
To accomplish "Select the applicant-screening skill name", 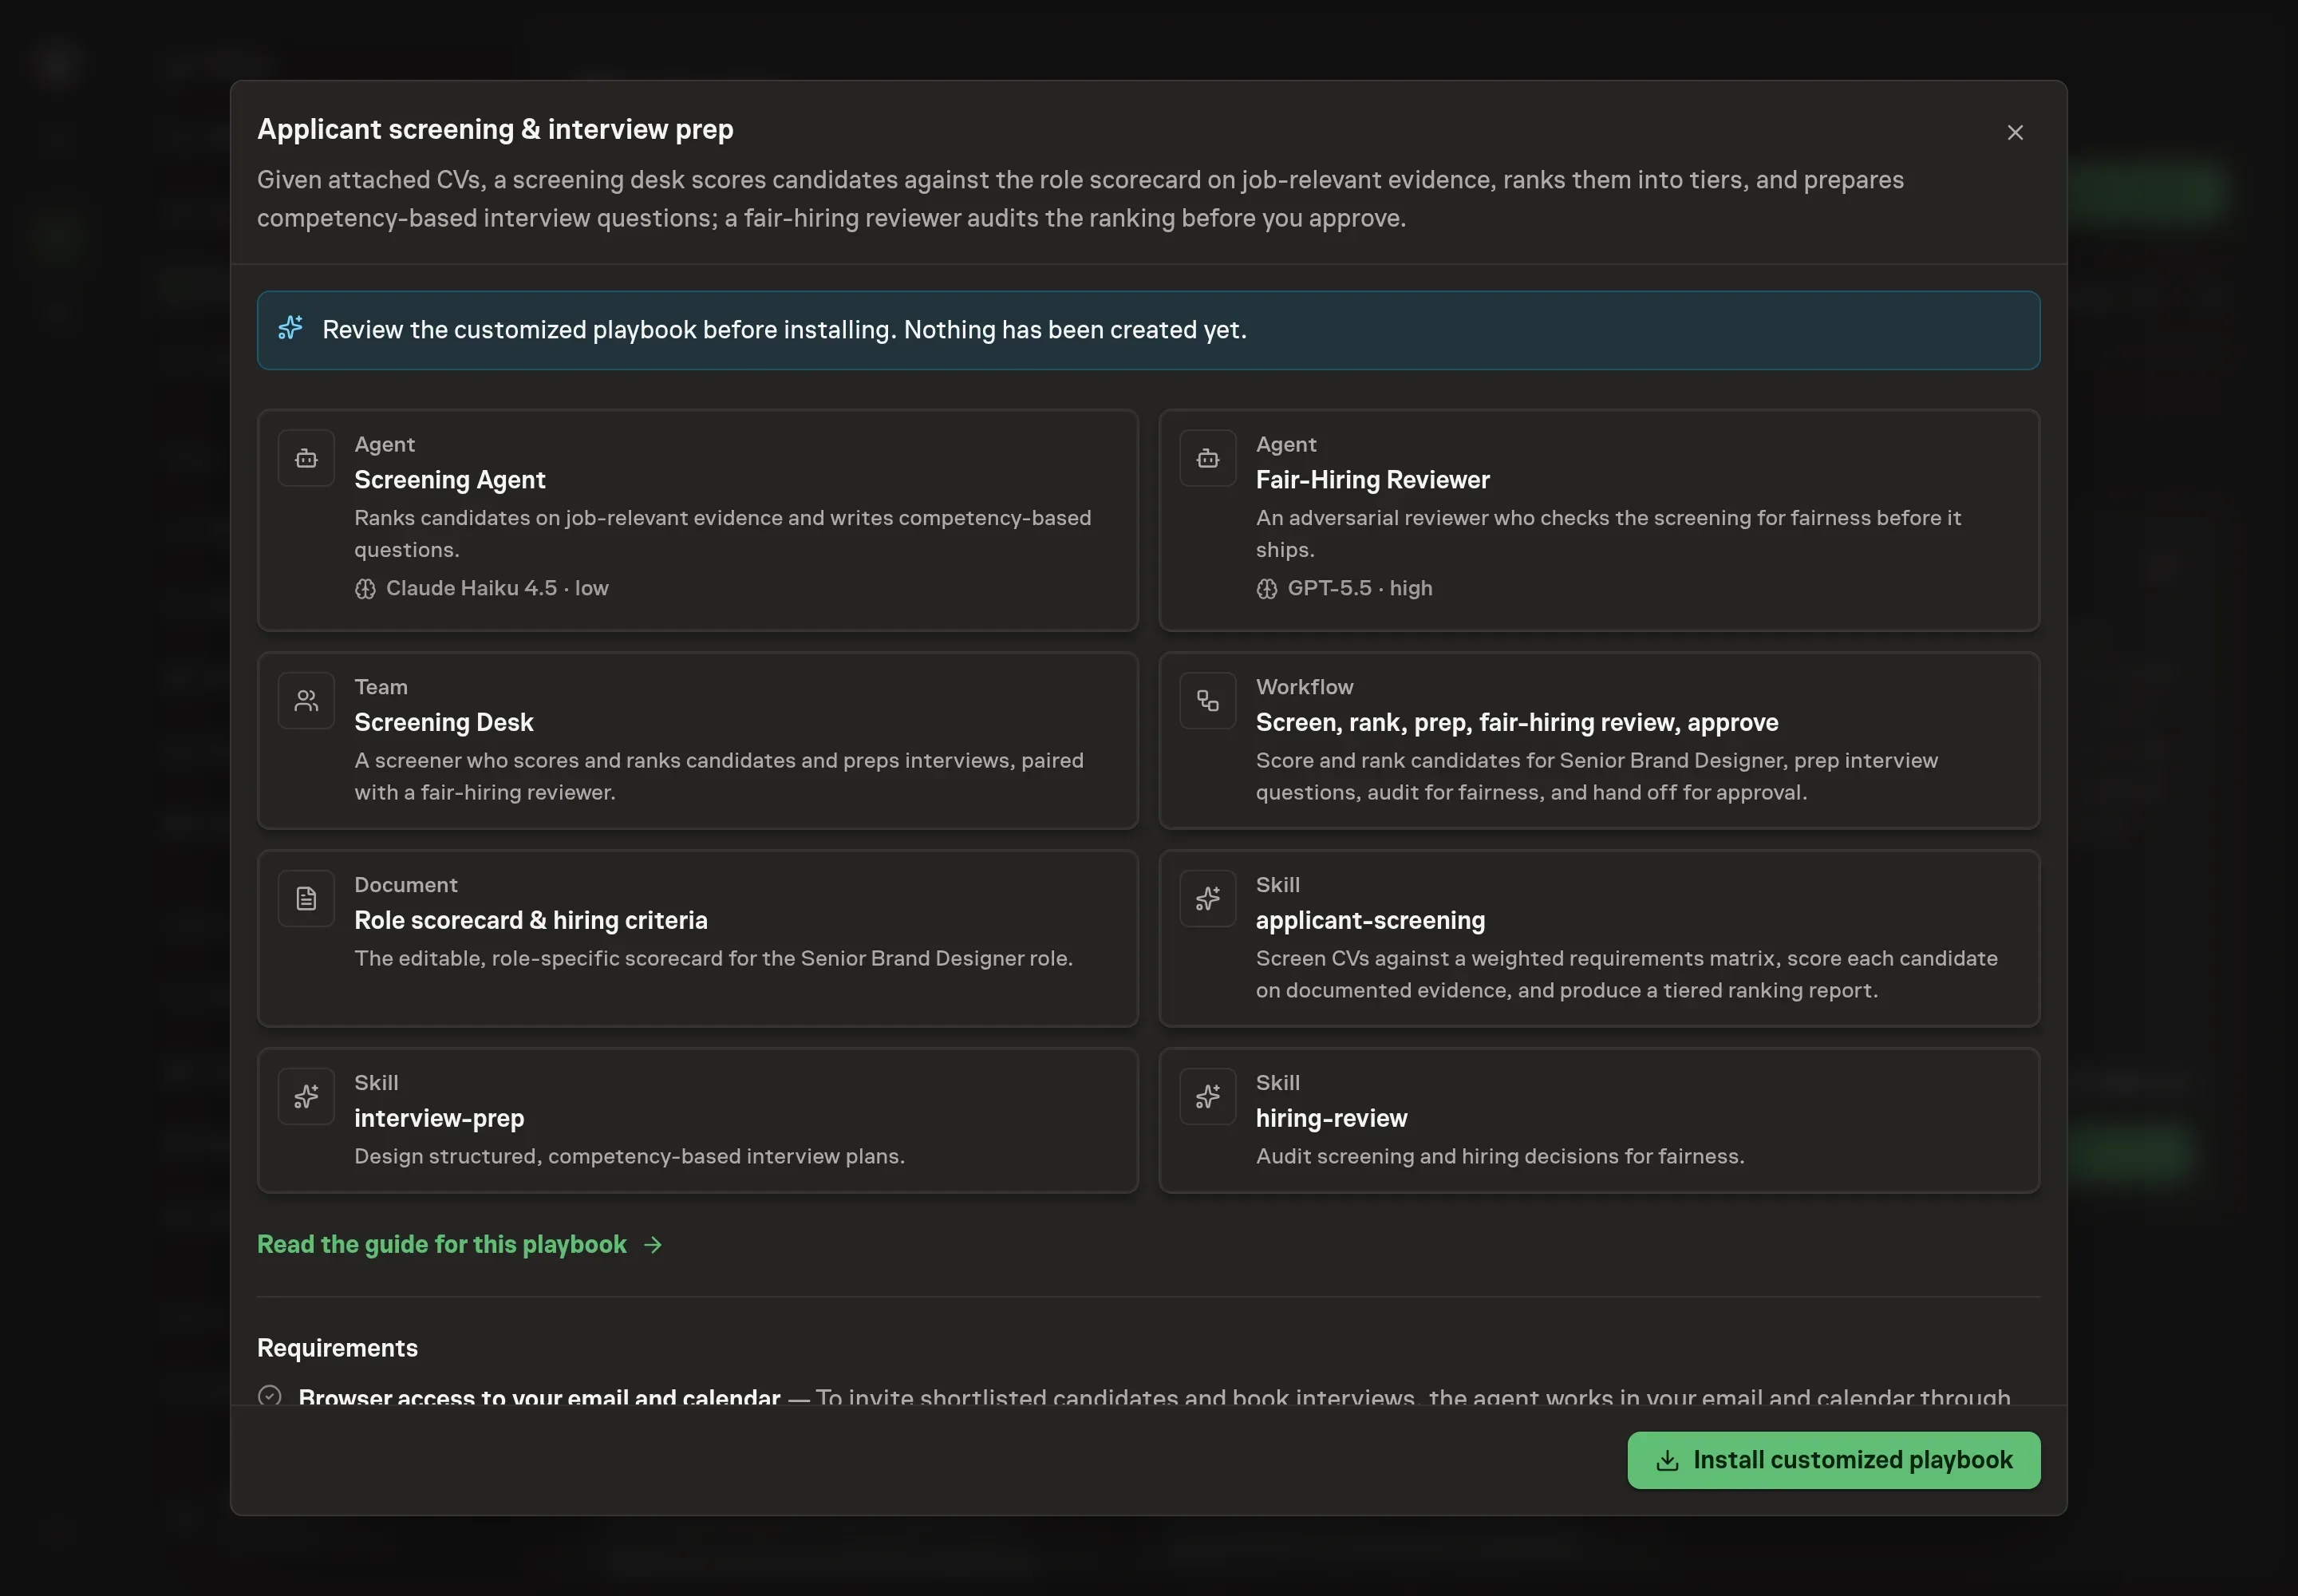I will 1370,921.
